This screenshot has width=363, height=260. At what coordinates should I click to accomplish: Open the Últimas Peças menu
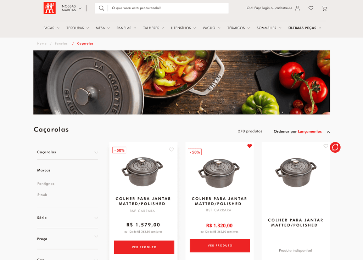point(305,28)
